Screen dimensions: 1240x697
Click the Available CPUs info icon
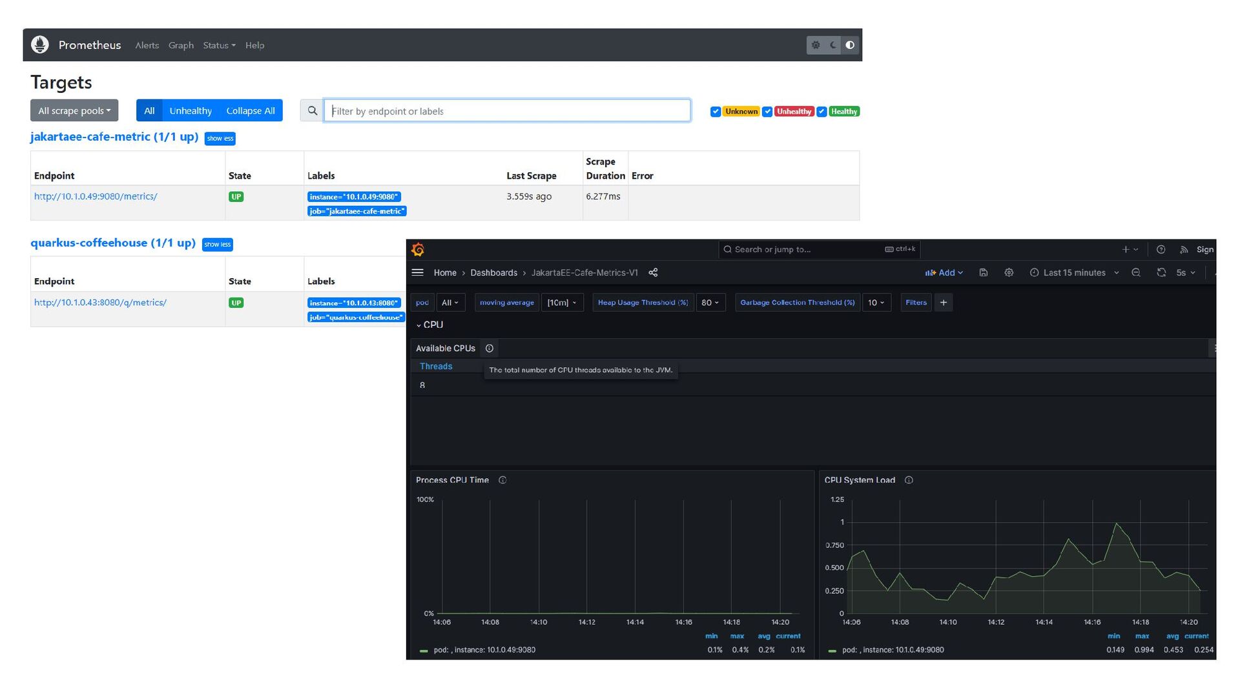pyautogui.click(x=490, y=348)
